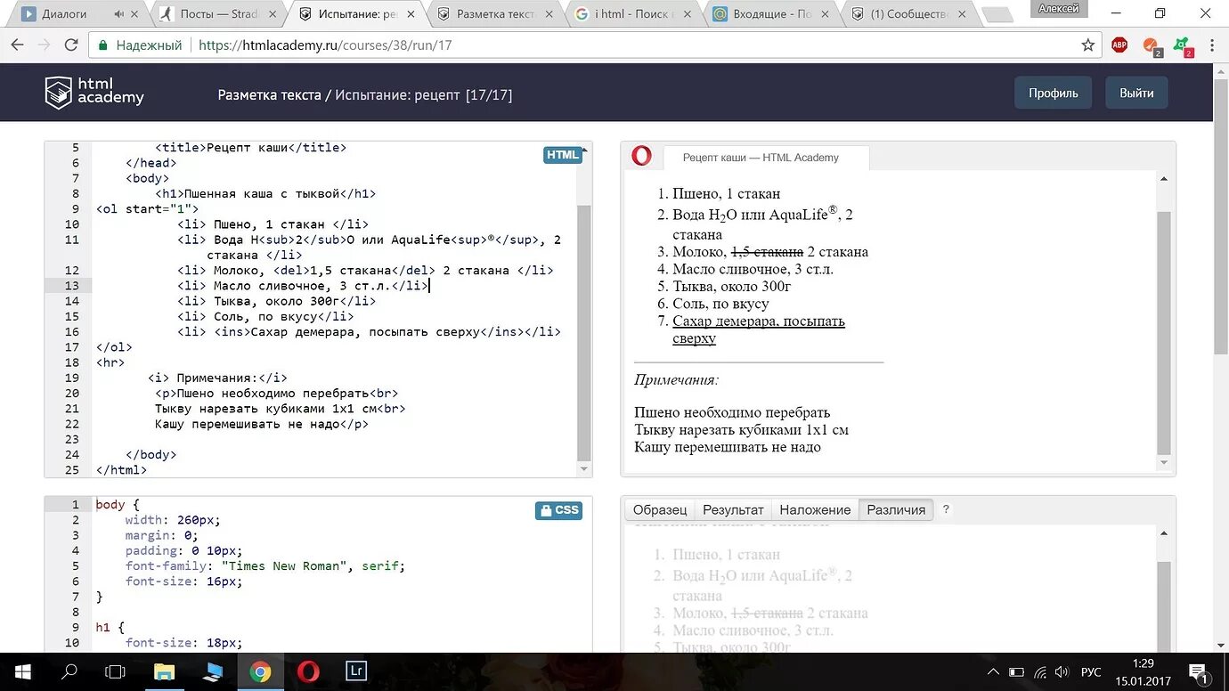The image size is (1229, 691).
Task: Click the preview pane scroll-down arrow
Action: (x=1164, y=463)
